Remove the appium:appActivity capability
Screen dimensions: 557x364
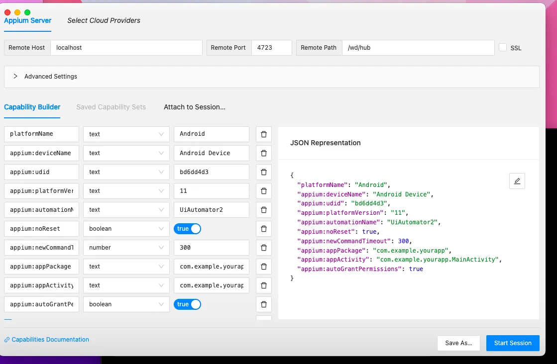coord(264,285)
